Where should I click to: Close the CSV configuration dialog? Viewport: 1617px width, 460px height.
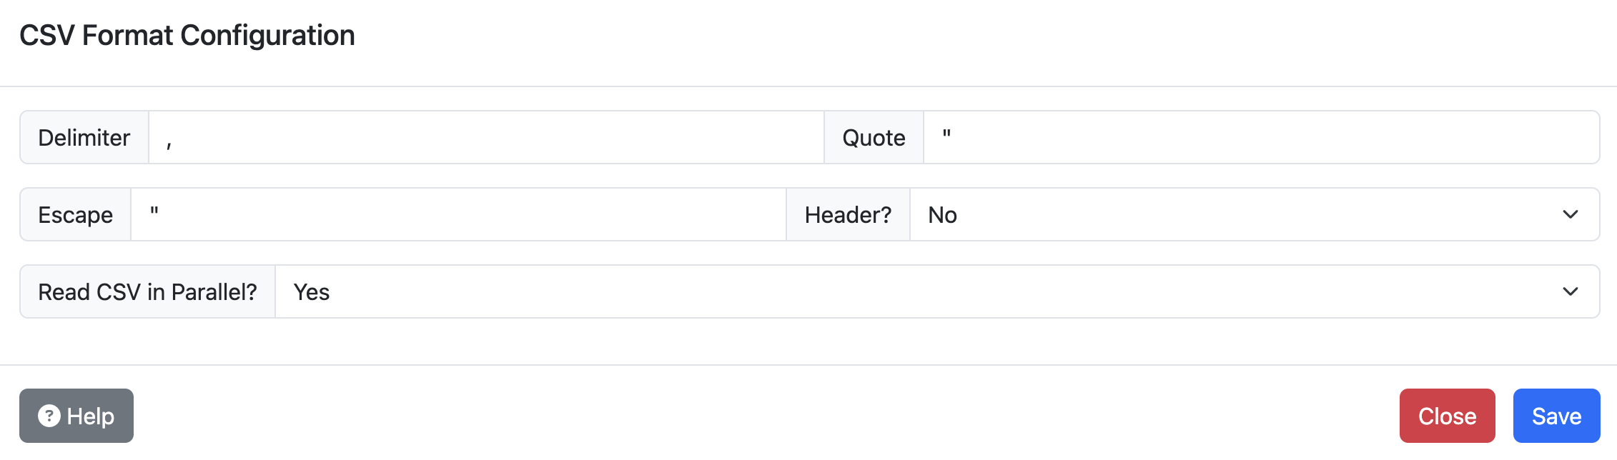1447,416
